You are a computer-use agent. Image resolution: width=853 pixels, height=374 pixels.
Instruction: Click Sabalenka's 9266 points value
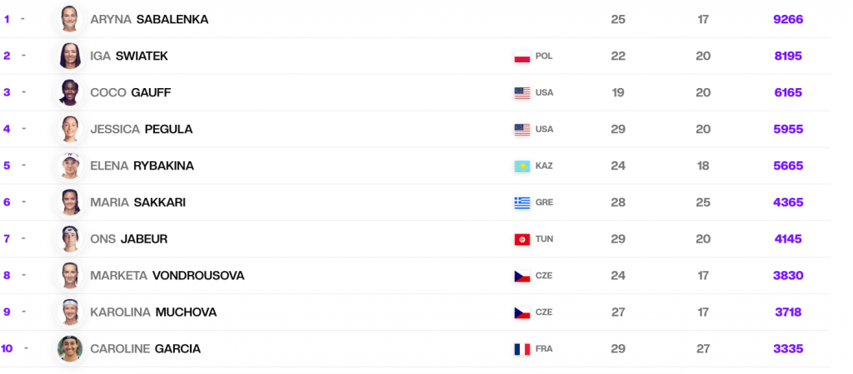coord(788,19)
